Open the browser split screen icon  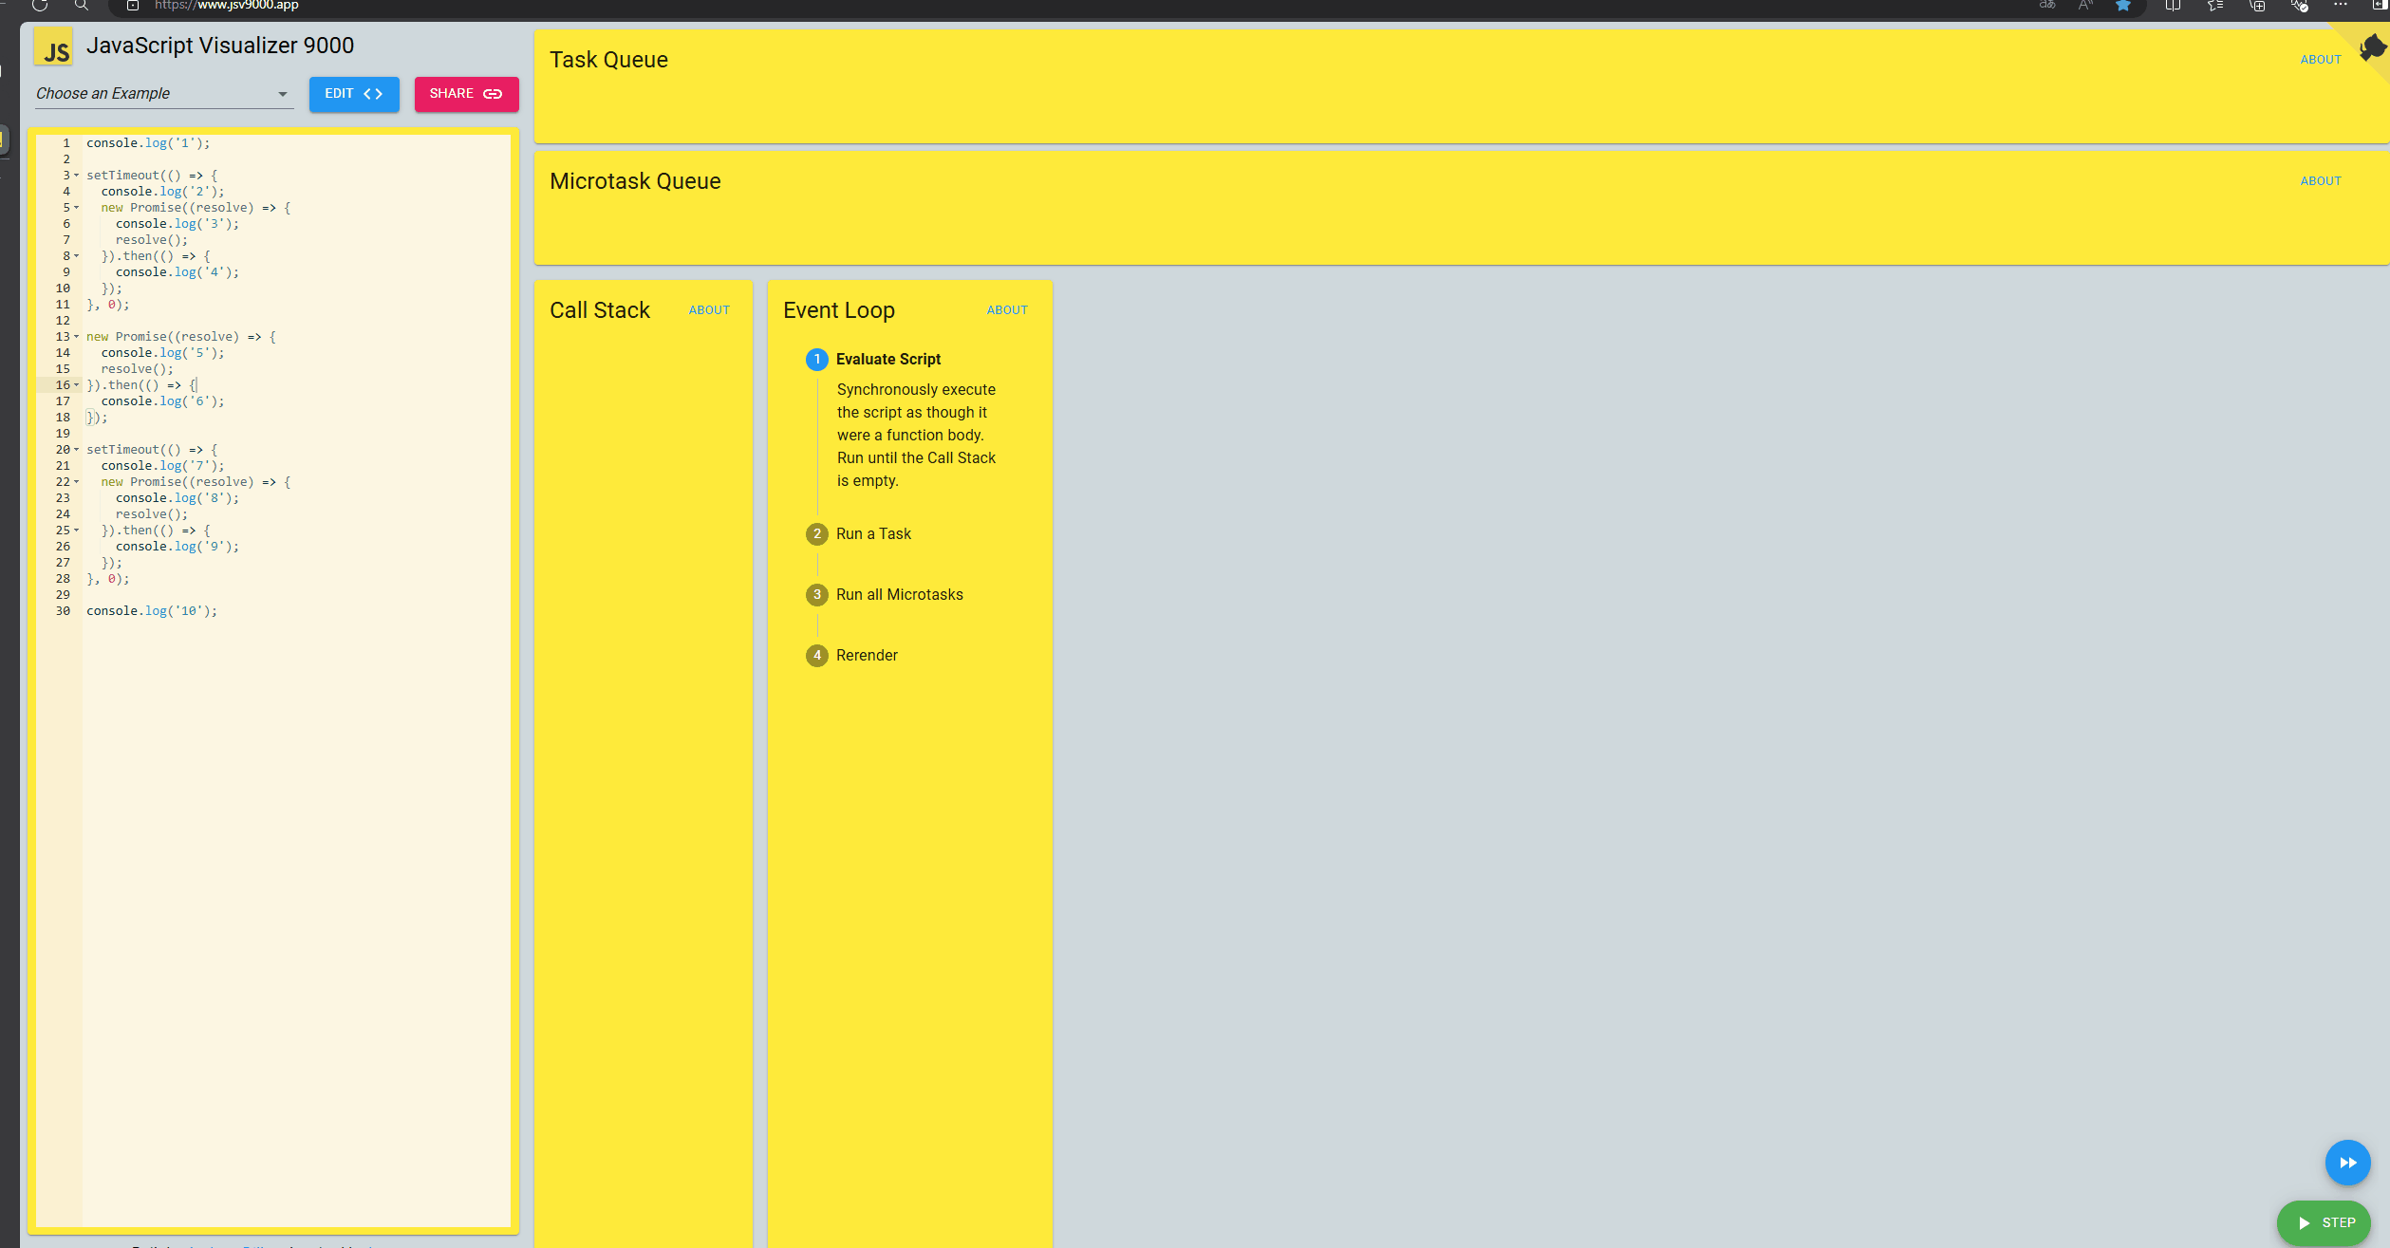[2173, 6]
